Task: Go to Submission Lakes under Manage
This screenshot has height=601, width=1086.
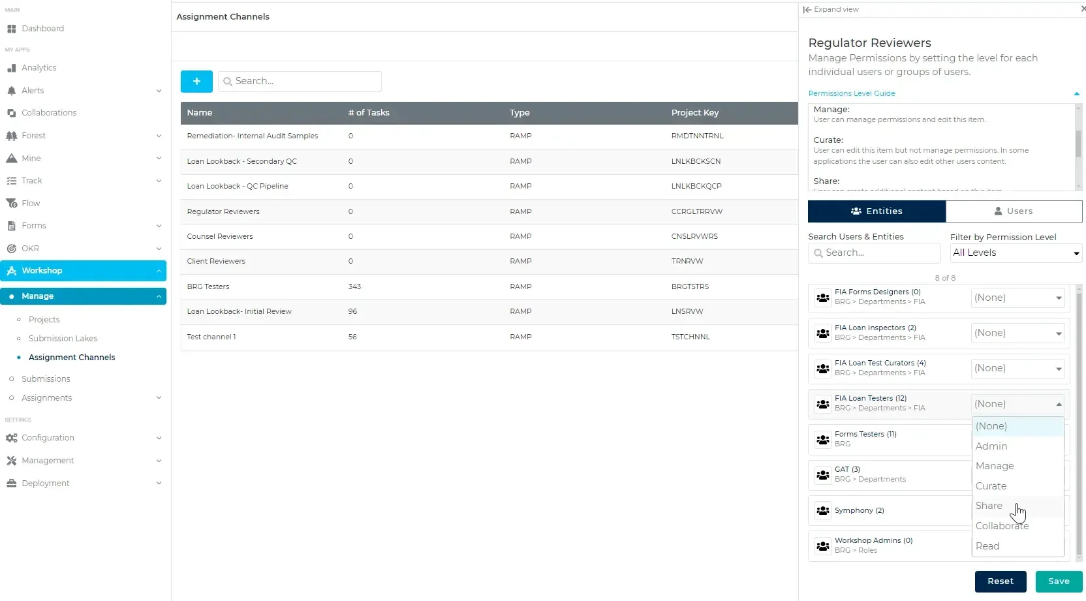Action: pos(63,339)
